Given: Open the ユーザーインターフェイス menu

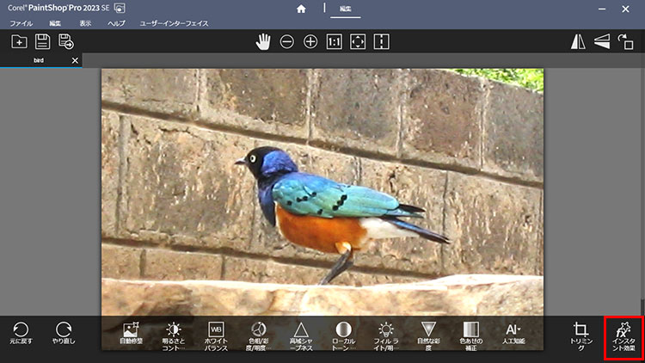Looking at the screenshot, I should tap(172, 23).
